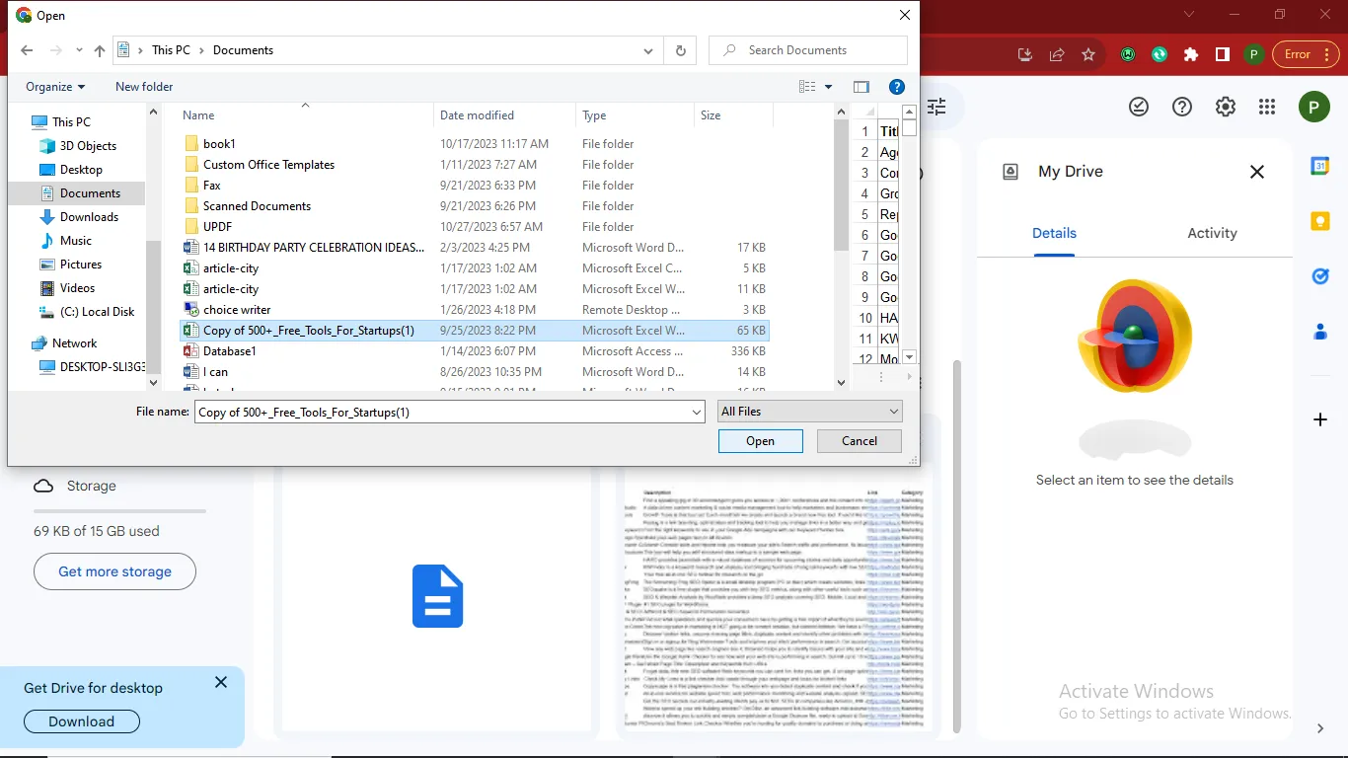Click the Get more storage button
Image resolution: width=1348 pixels, height=758 pixels.
[x=114, y=571]
